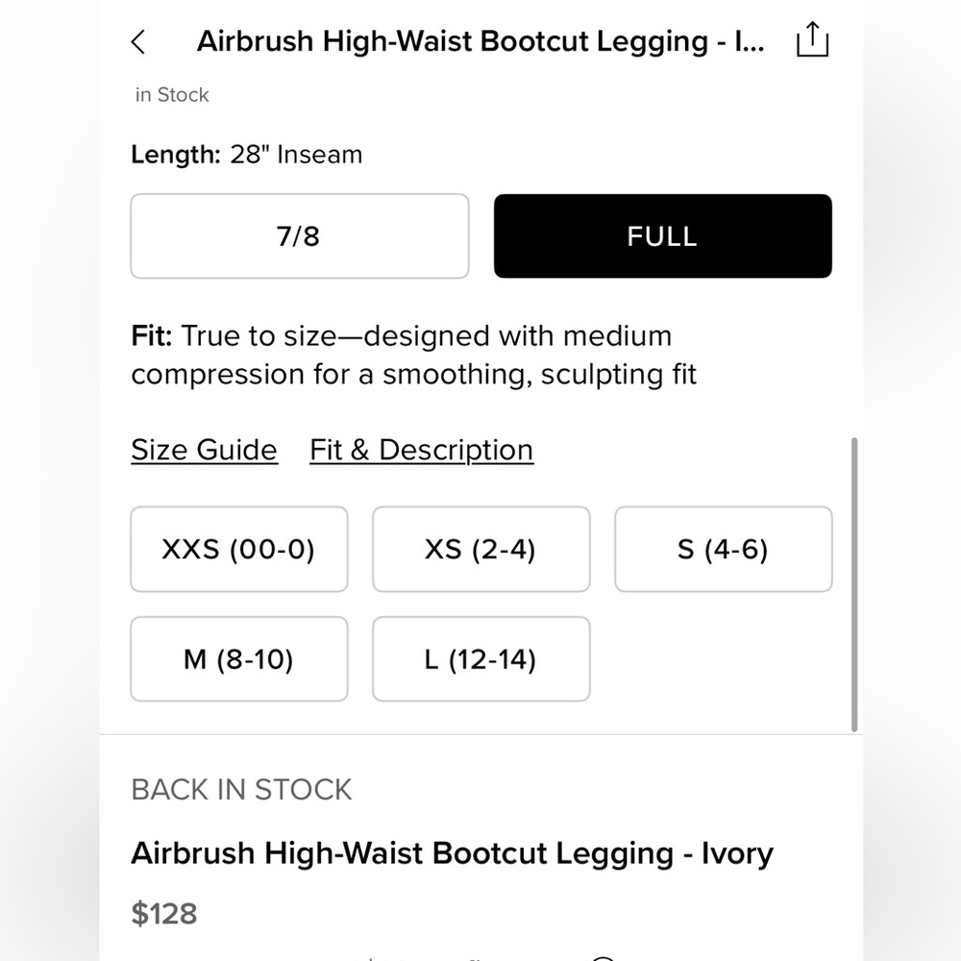This screenshot has width=961, height=961.
Task: Tap the Fit description text
Action: coord(413,355)
